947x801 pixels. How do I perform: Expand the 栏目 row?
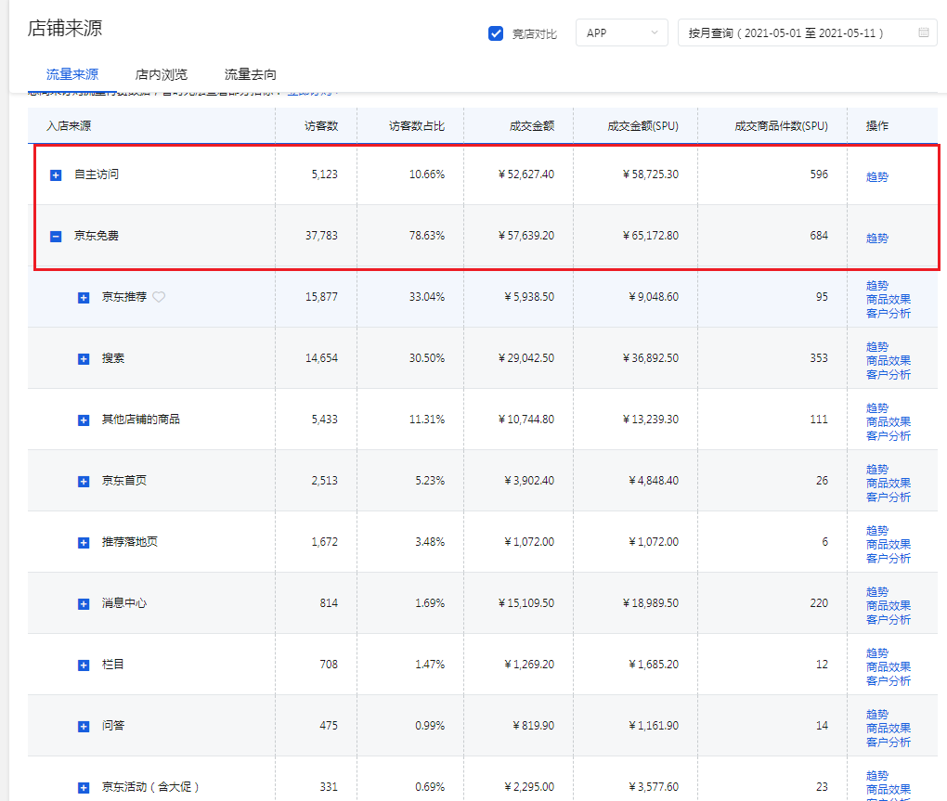pos(84,665)
